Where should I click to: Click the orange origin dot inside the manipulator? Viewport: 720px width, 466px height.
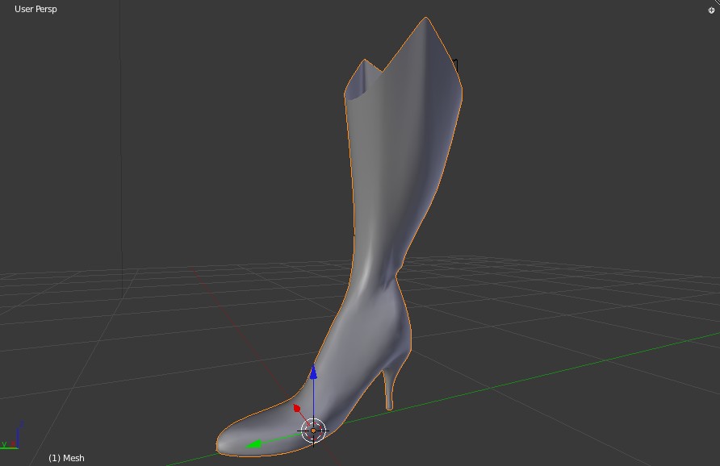pos(313,430)
